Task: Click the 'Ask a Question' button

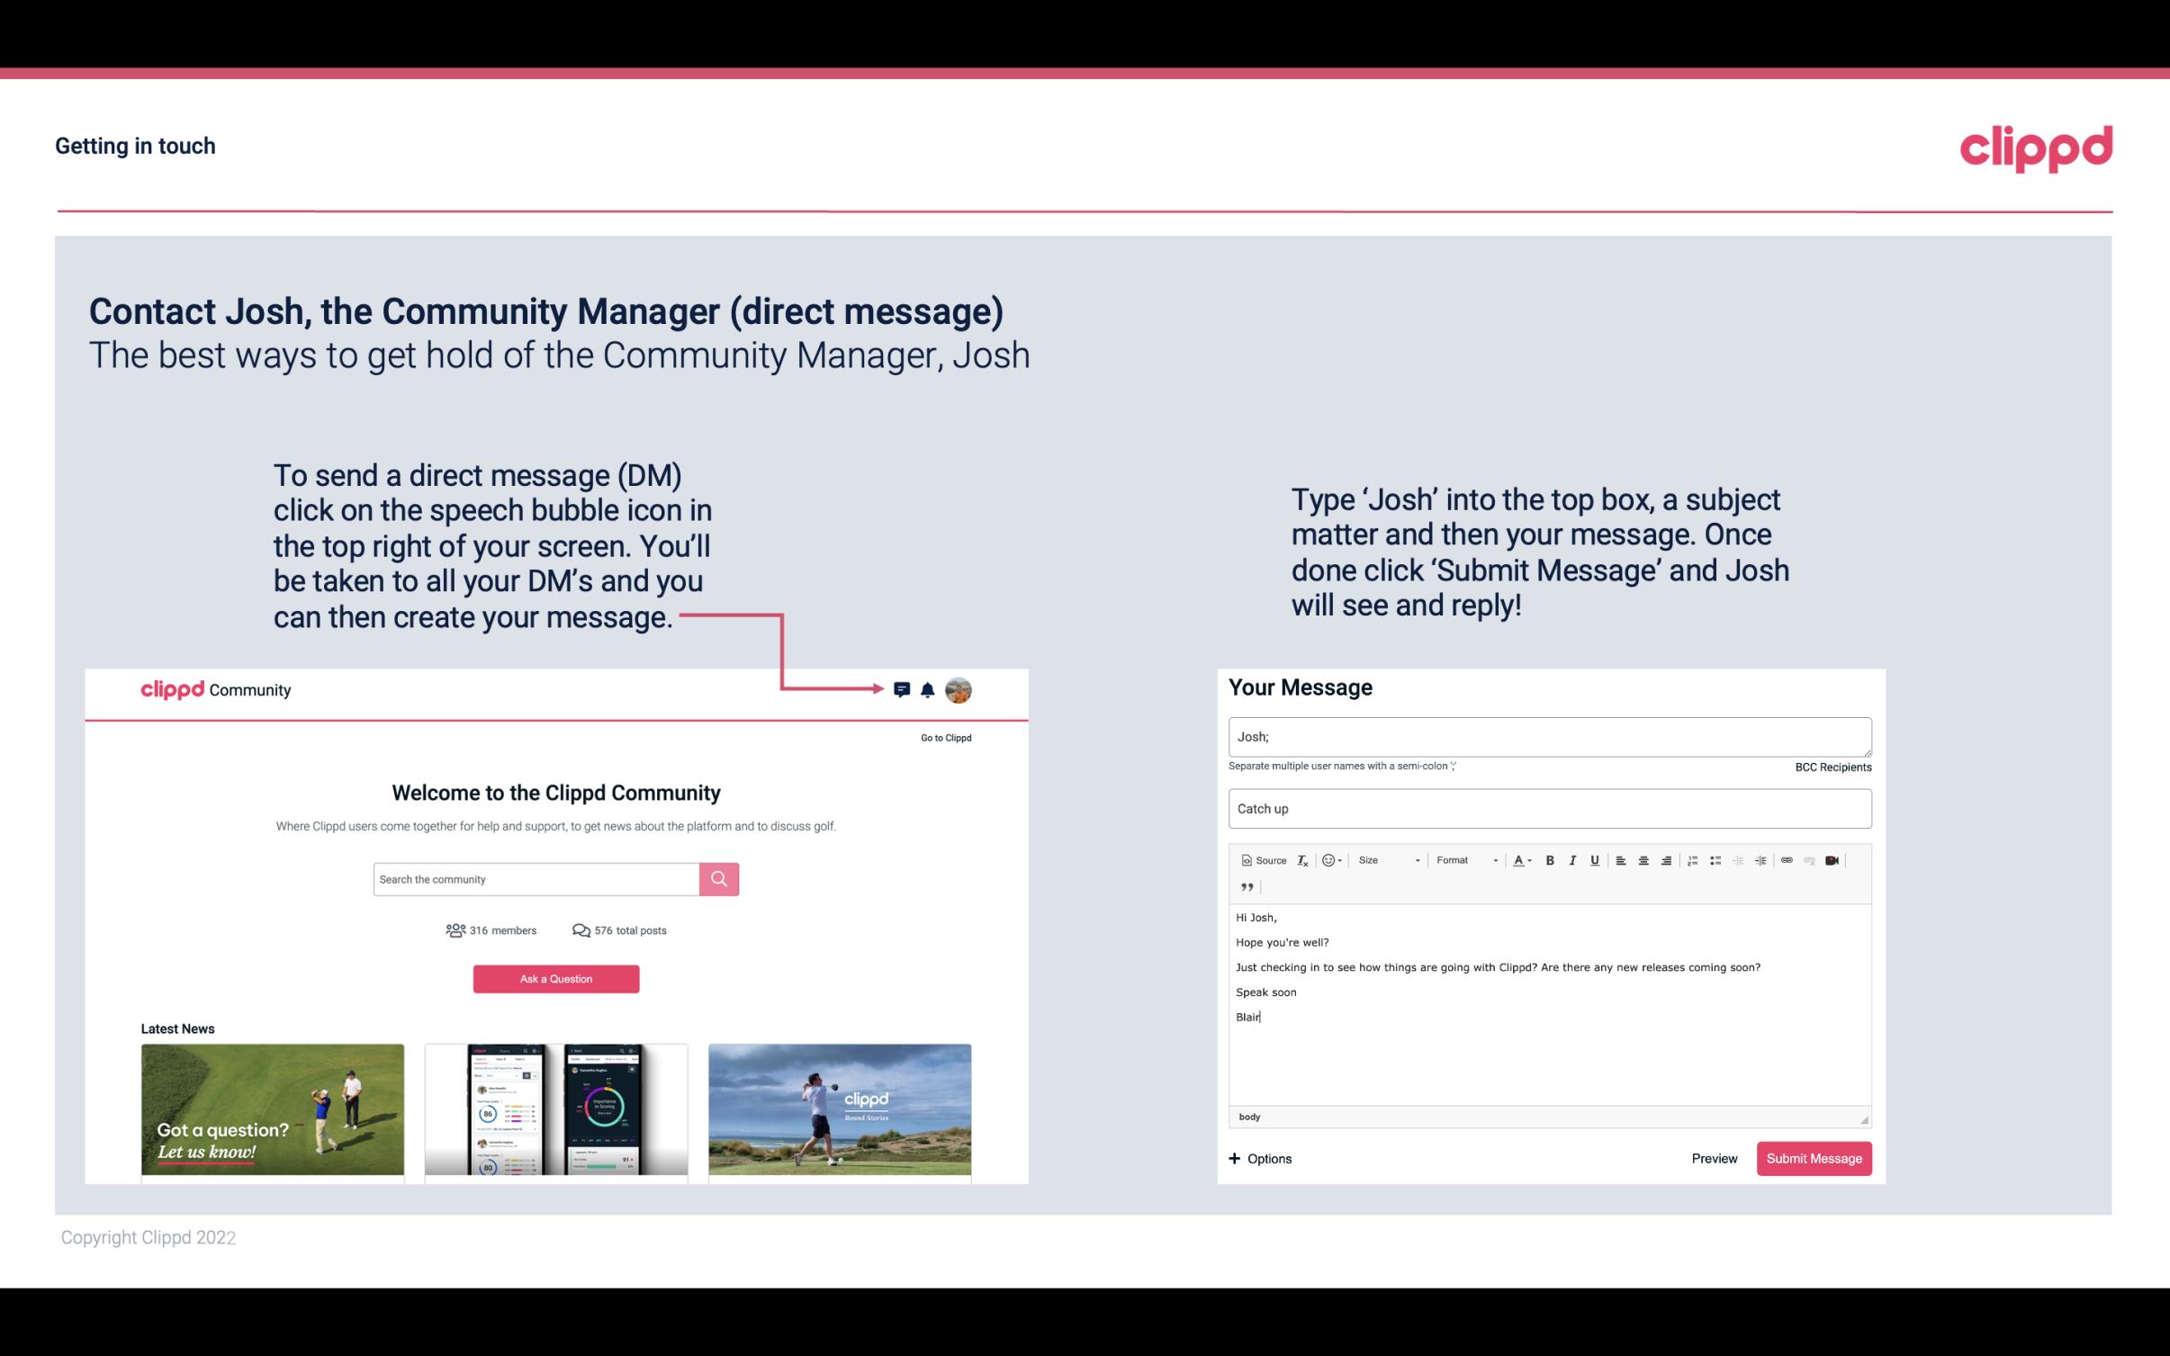Action: point(556,978)
